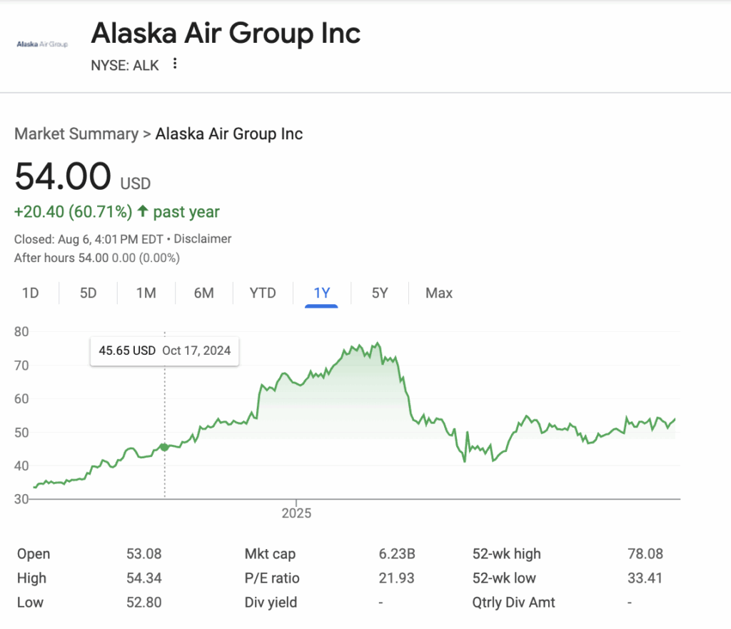Select the 1M time range tab
This screenshot has width=731, height=629.
pyautogui.click(x=146, y=293)
